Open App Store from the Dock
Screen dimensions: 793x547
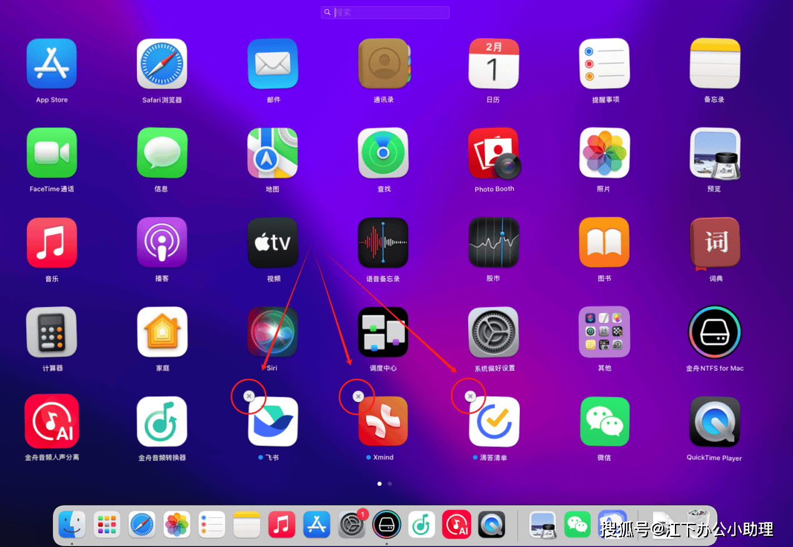click(x=317, y=524)
